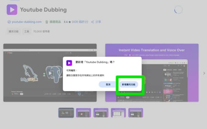207x129 pixels.
Task: Open the youtube-dubbing.com publisher link
Action: click(x=24, y=22)
